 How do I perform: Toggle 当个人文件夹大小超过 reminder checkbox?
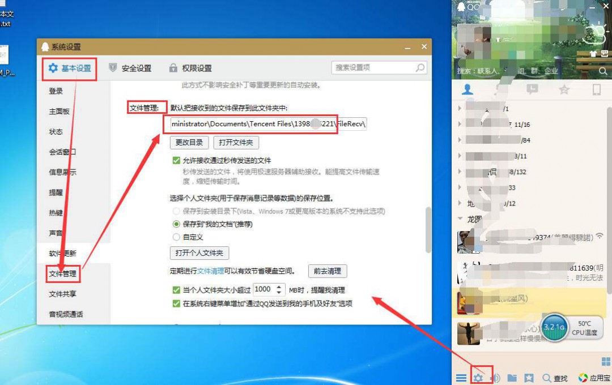(x=176, y=290)
